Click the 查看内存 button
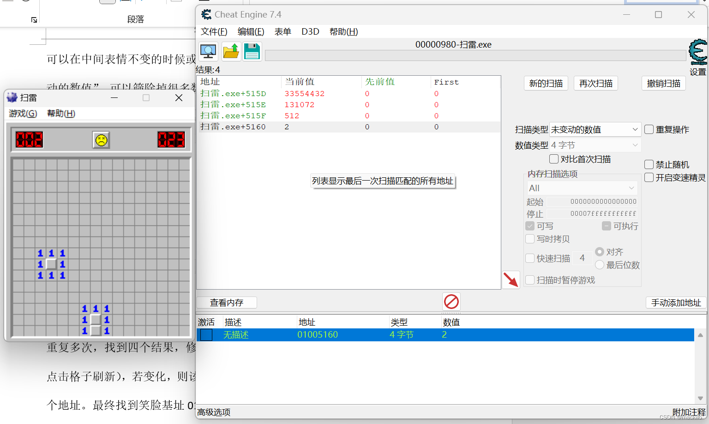The width and height of the screenshot is (709, 424). coord(227,303)
